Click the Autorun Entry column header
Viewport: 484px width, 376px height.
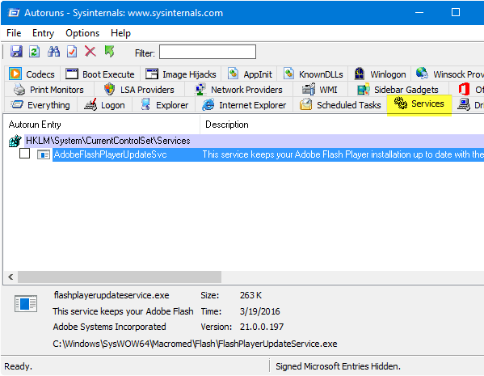102,125
